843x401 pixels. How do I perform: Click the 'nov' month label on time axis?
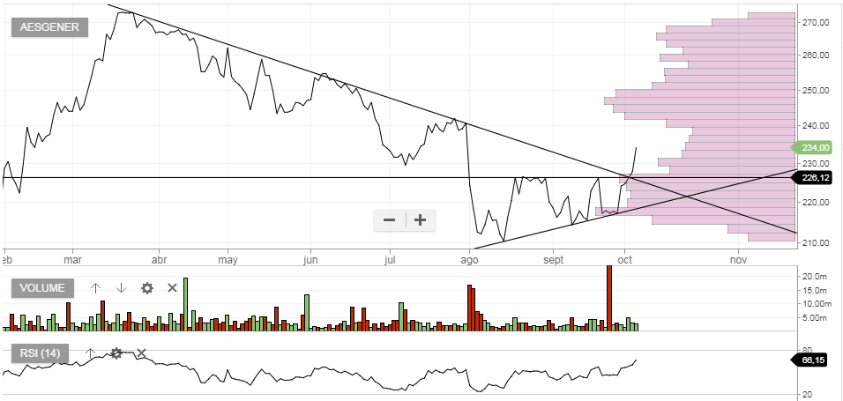coord(739,260)
